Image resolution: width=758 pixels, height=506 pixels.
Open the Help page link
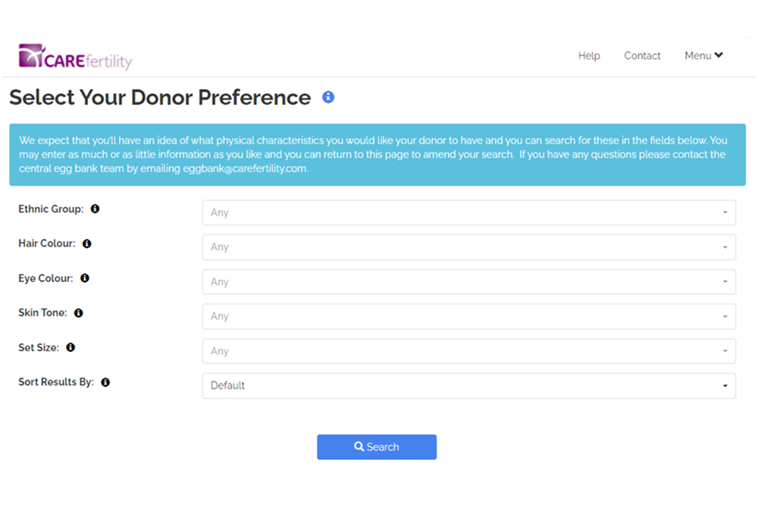[x=589, y=55]
